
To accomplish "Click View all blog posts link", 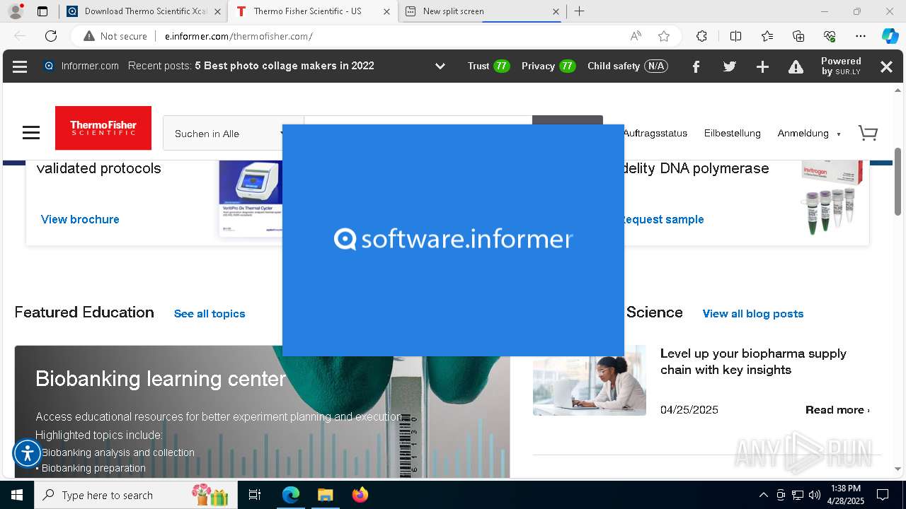I will (753, 314).
